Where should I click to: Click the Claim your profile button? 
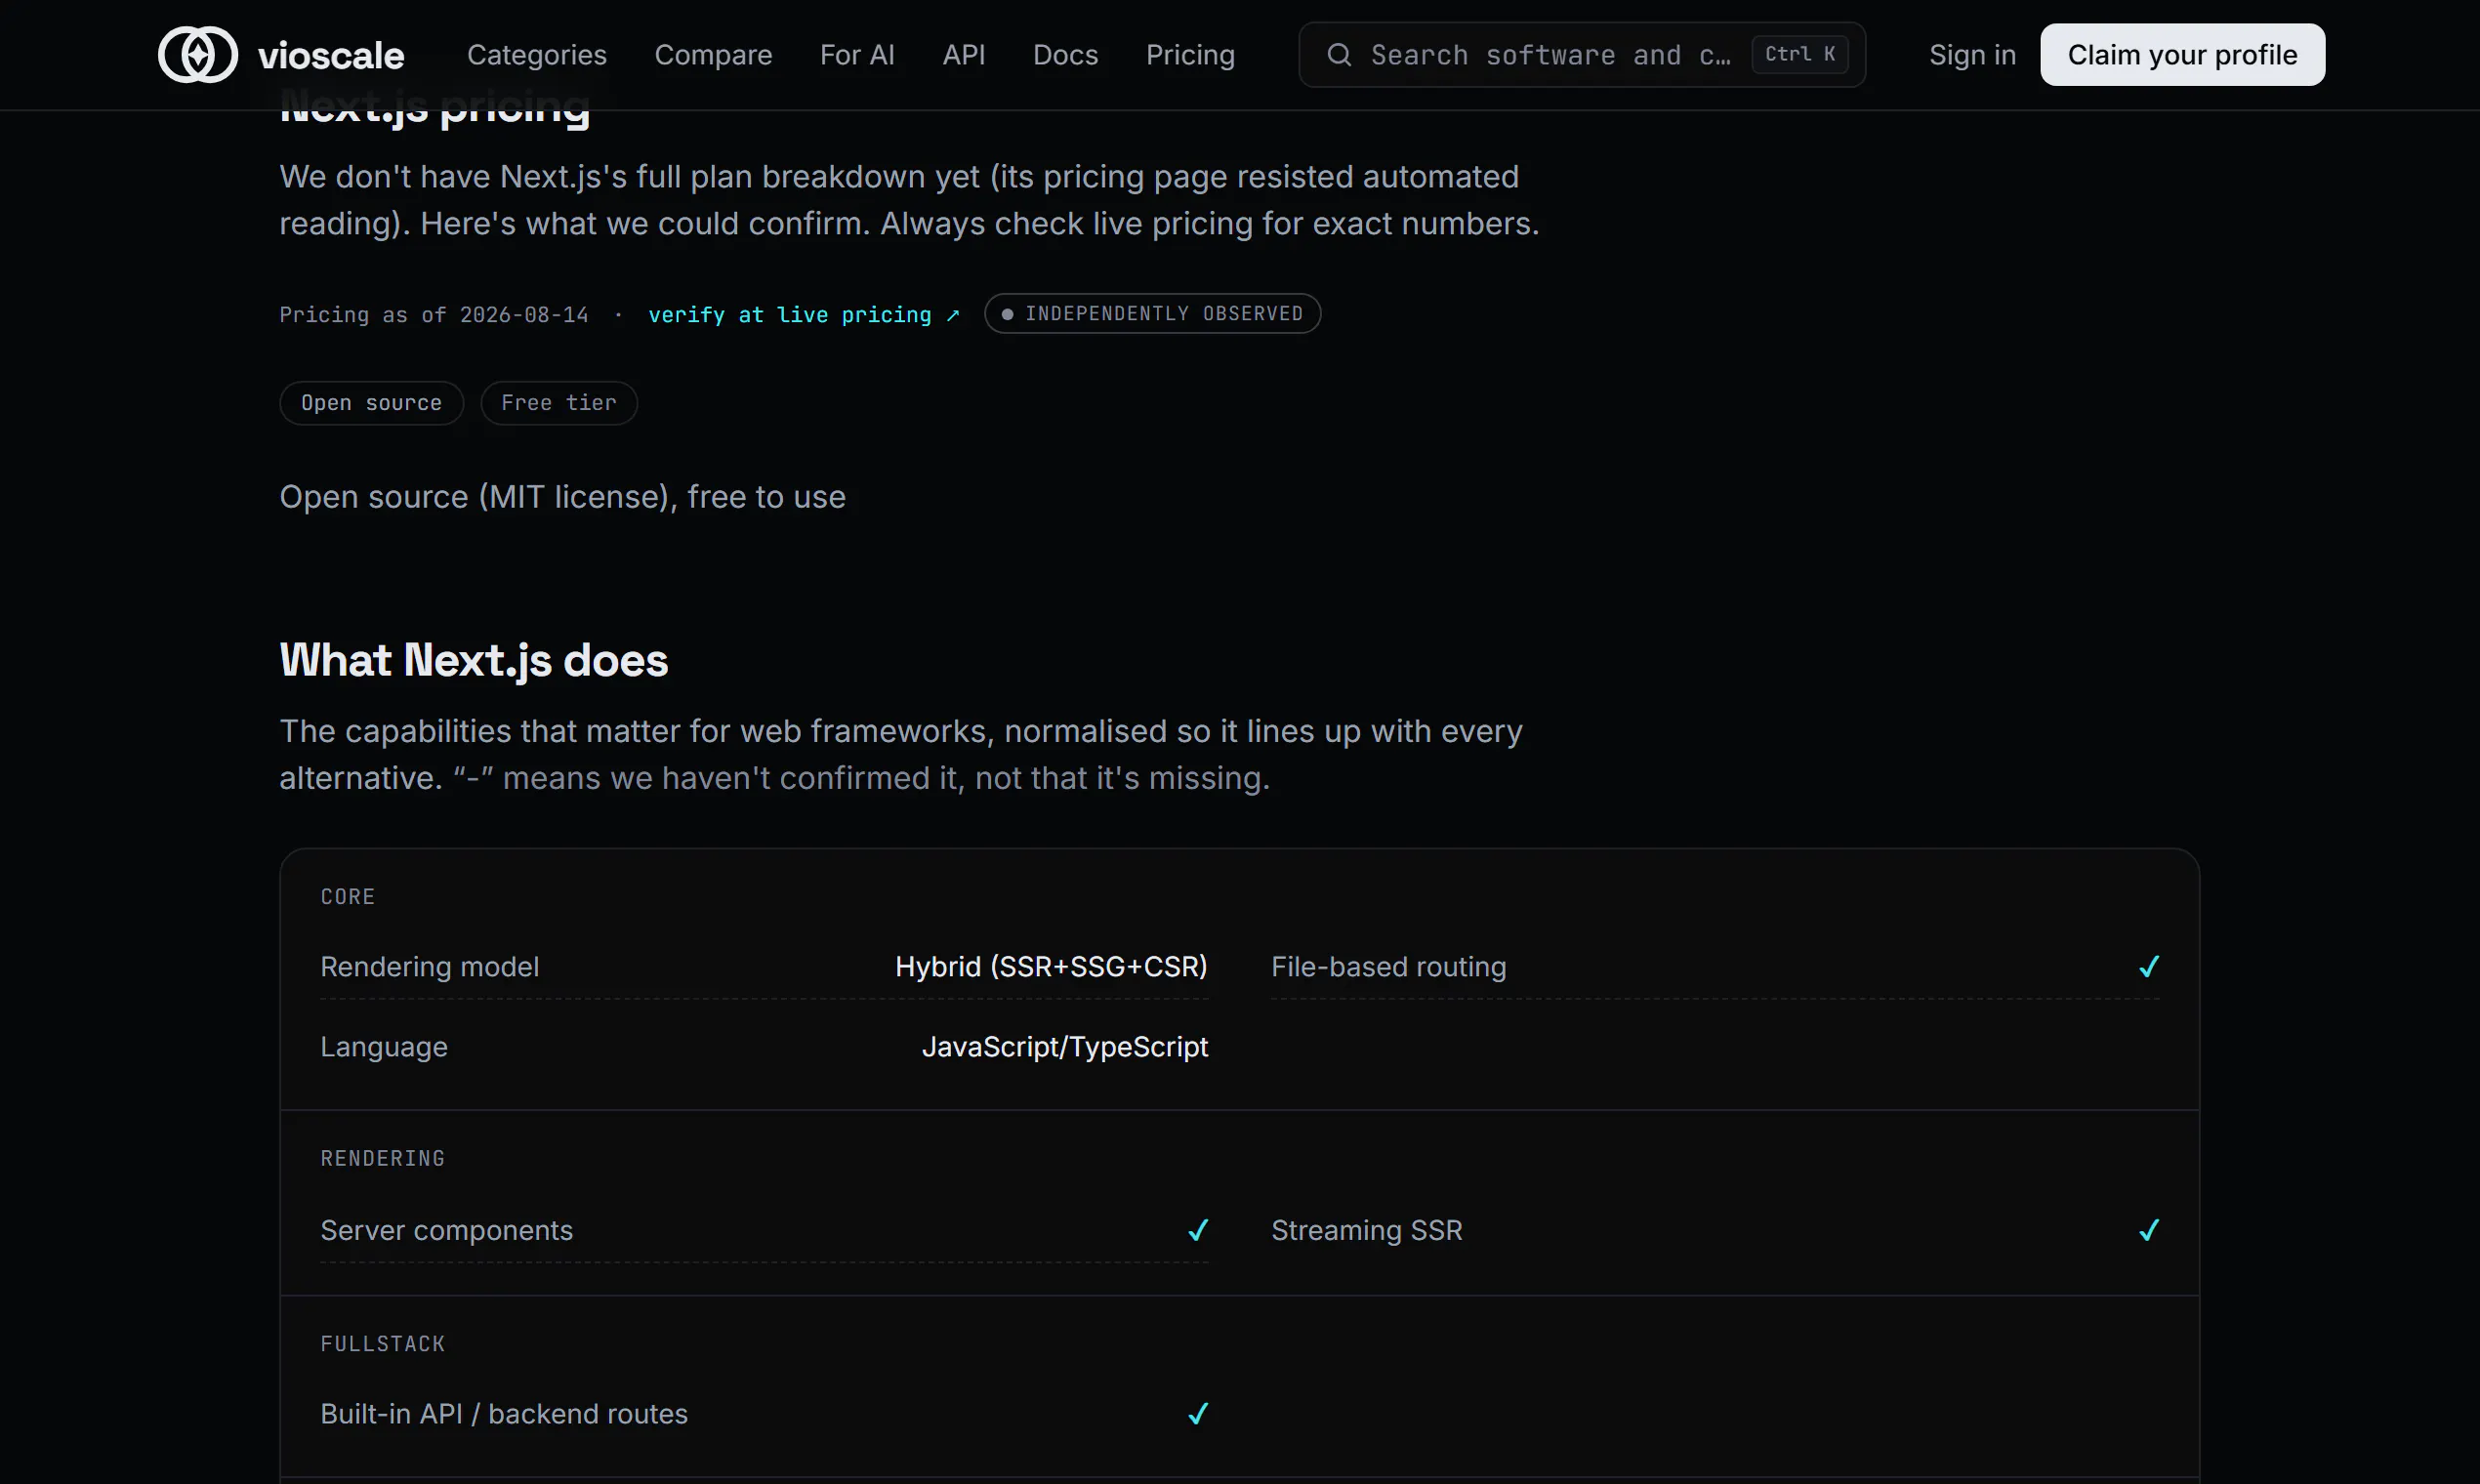click(x=2182, y=55)
